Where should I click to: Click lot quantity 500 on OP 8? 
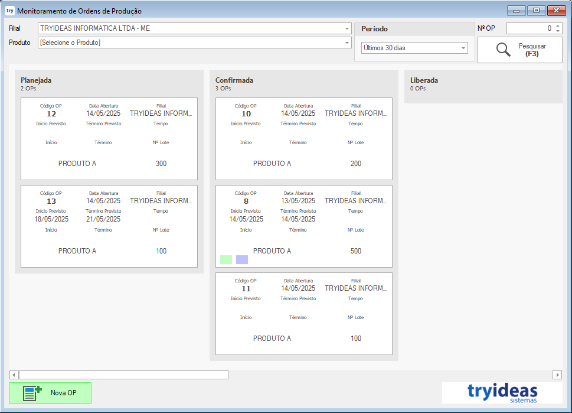pos(356,251)
